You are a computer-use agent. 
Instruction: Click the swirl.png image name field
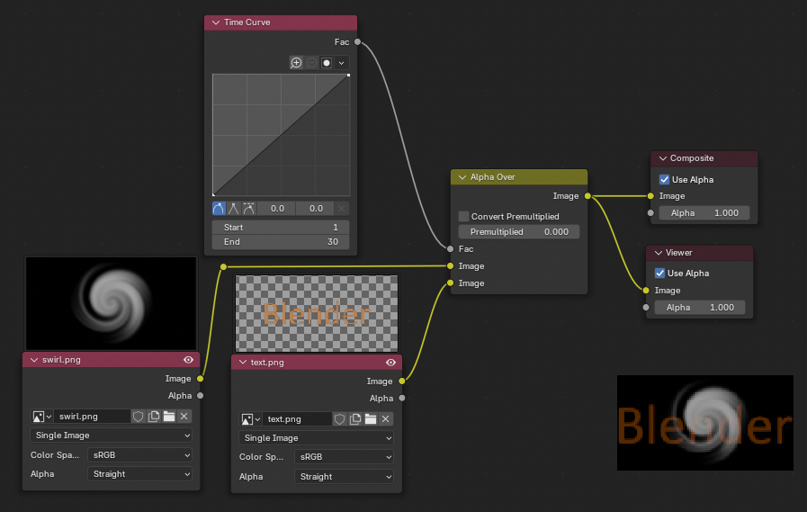pyautogui.click(x=92, y=417)
